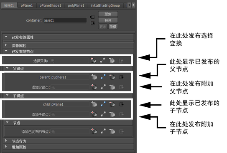The width and height of the screenshot is (227, 153).
Task: Click the input connection icon beside container field
Action: pos(92,17)
